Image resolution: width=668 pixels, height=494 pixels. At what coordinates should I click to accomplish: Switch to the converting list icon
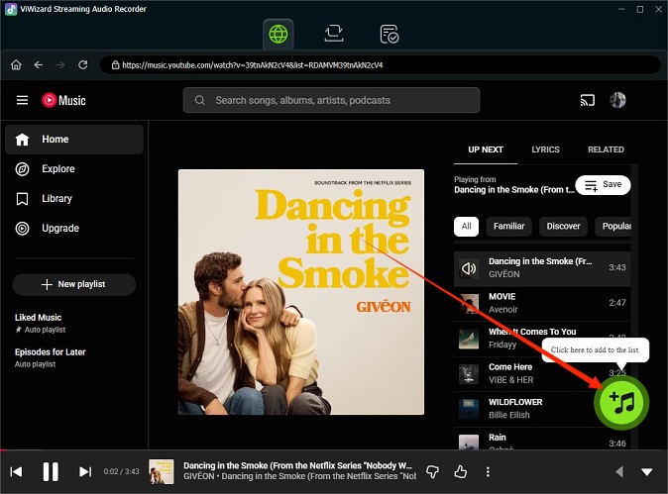[334, 34]
